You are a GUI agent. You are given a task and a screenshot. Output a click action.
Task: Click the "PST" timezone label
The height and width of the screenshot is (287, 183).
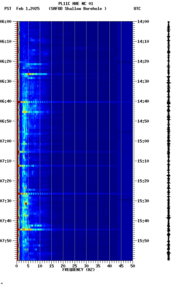[x=8, y=9]
